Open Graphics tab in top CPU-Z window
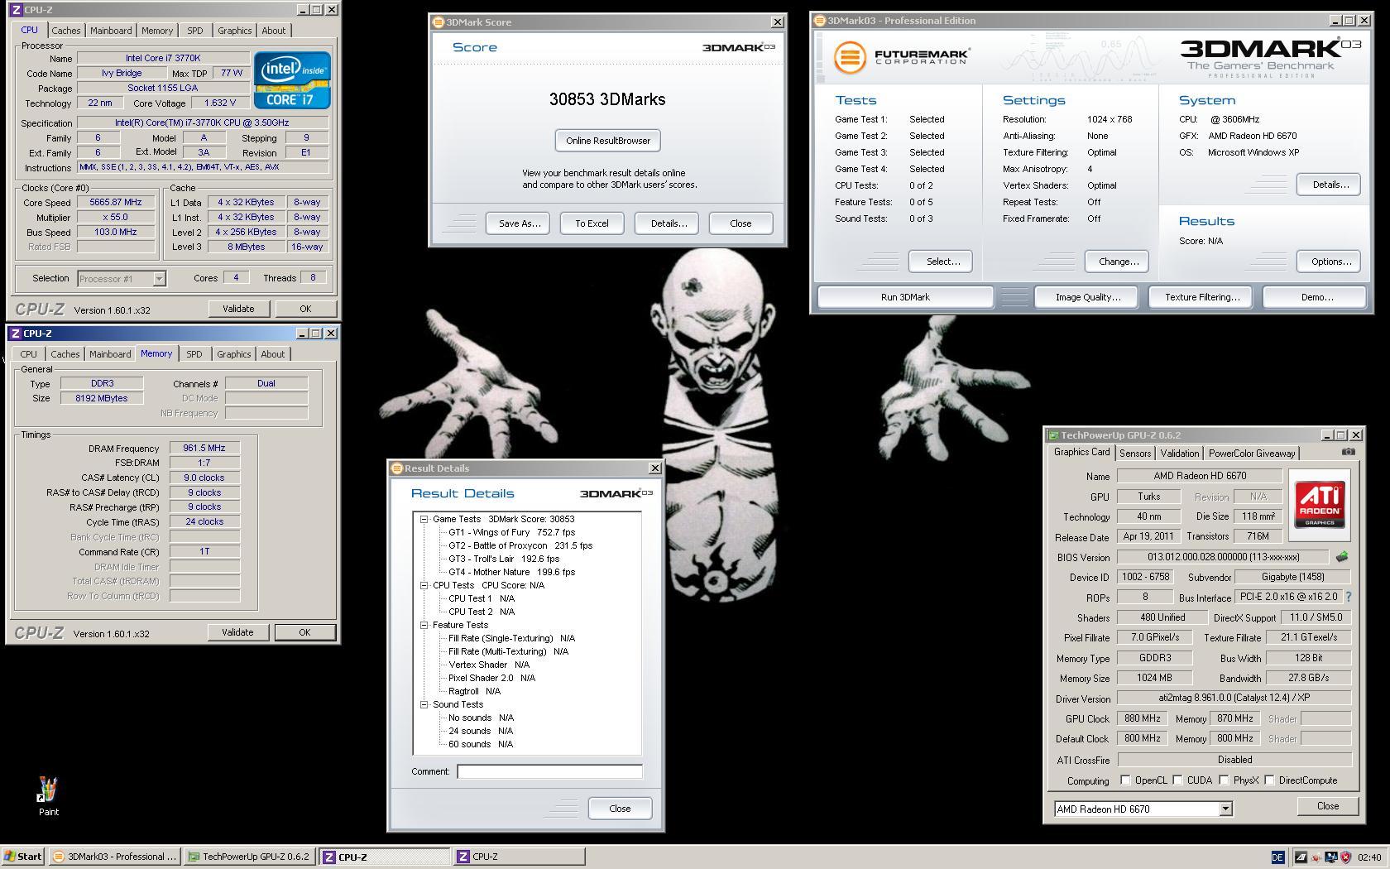 coord(235,31)
